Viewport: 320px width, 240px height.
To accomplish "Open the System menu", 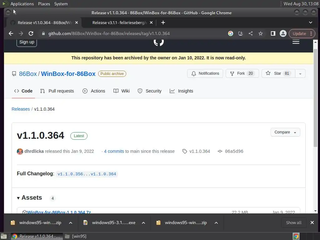I will click(61, 4).
